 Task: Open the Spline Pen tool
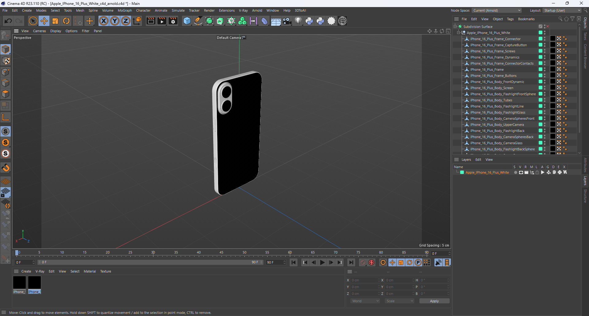point(198,21)
